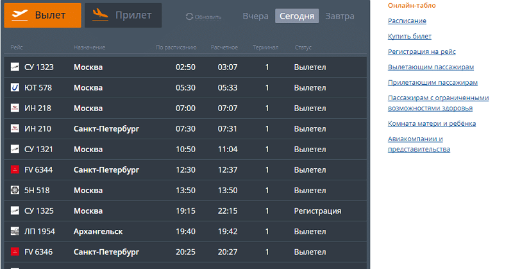Click the Регистрация status of СУ 1325
Viewport: 513px width, 269px height.
[317, 211]
